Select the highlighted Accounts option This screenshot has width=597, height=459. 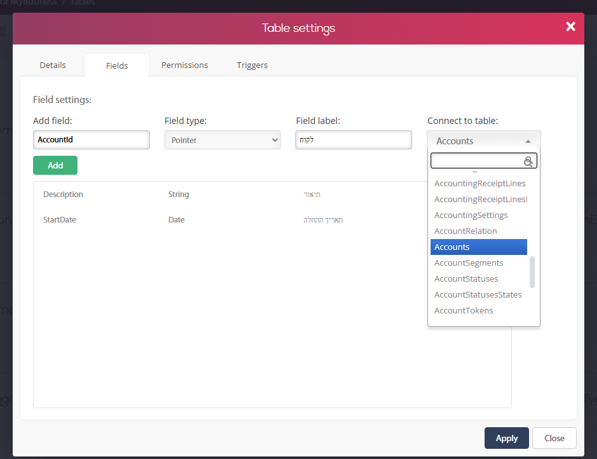pyautogui.click(x=479, y=247)
